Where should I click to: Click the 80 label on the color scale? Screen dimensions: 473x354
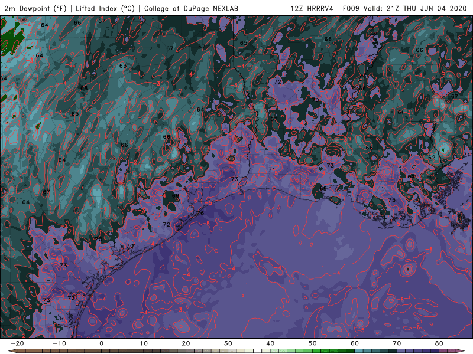tap(439, 343)
